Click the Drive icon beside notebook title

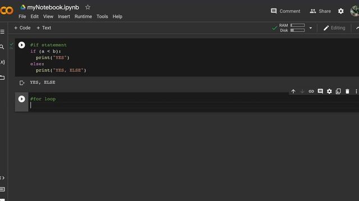pos(23,7)
